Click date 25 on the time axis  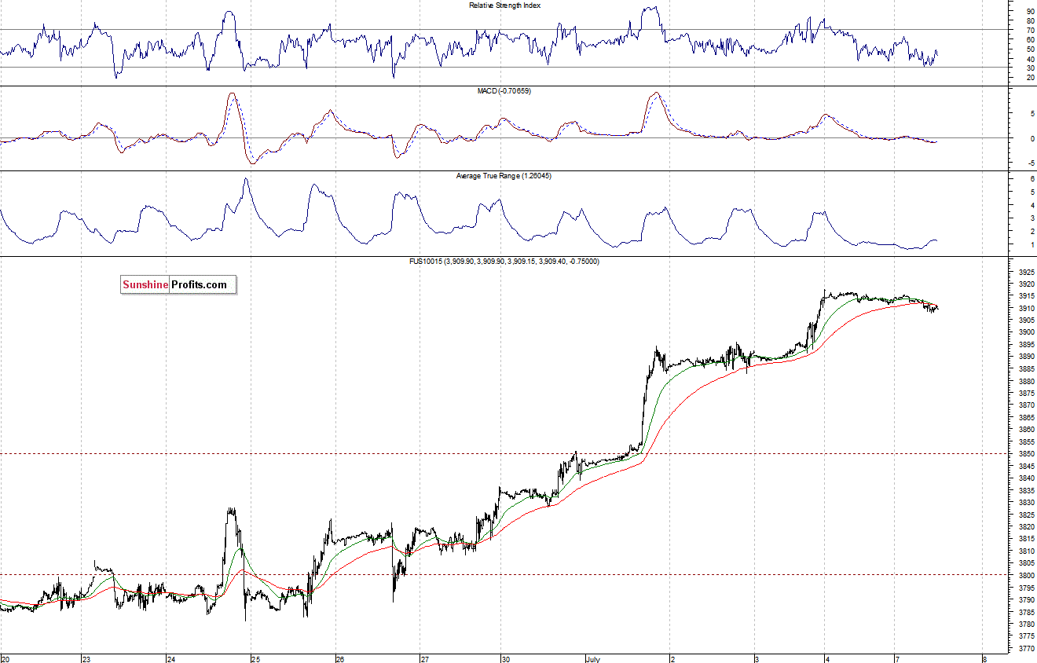(255, 658)
